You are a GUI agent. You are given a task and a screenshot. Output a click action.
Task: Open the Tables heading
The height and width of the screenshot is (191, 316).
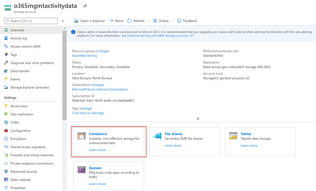click(246, 134)
